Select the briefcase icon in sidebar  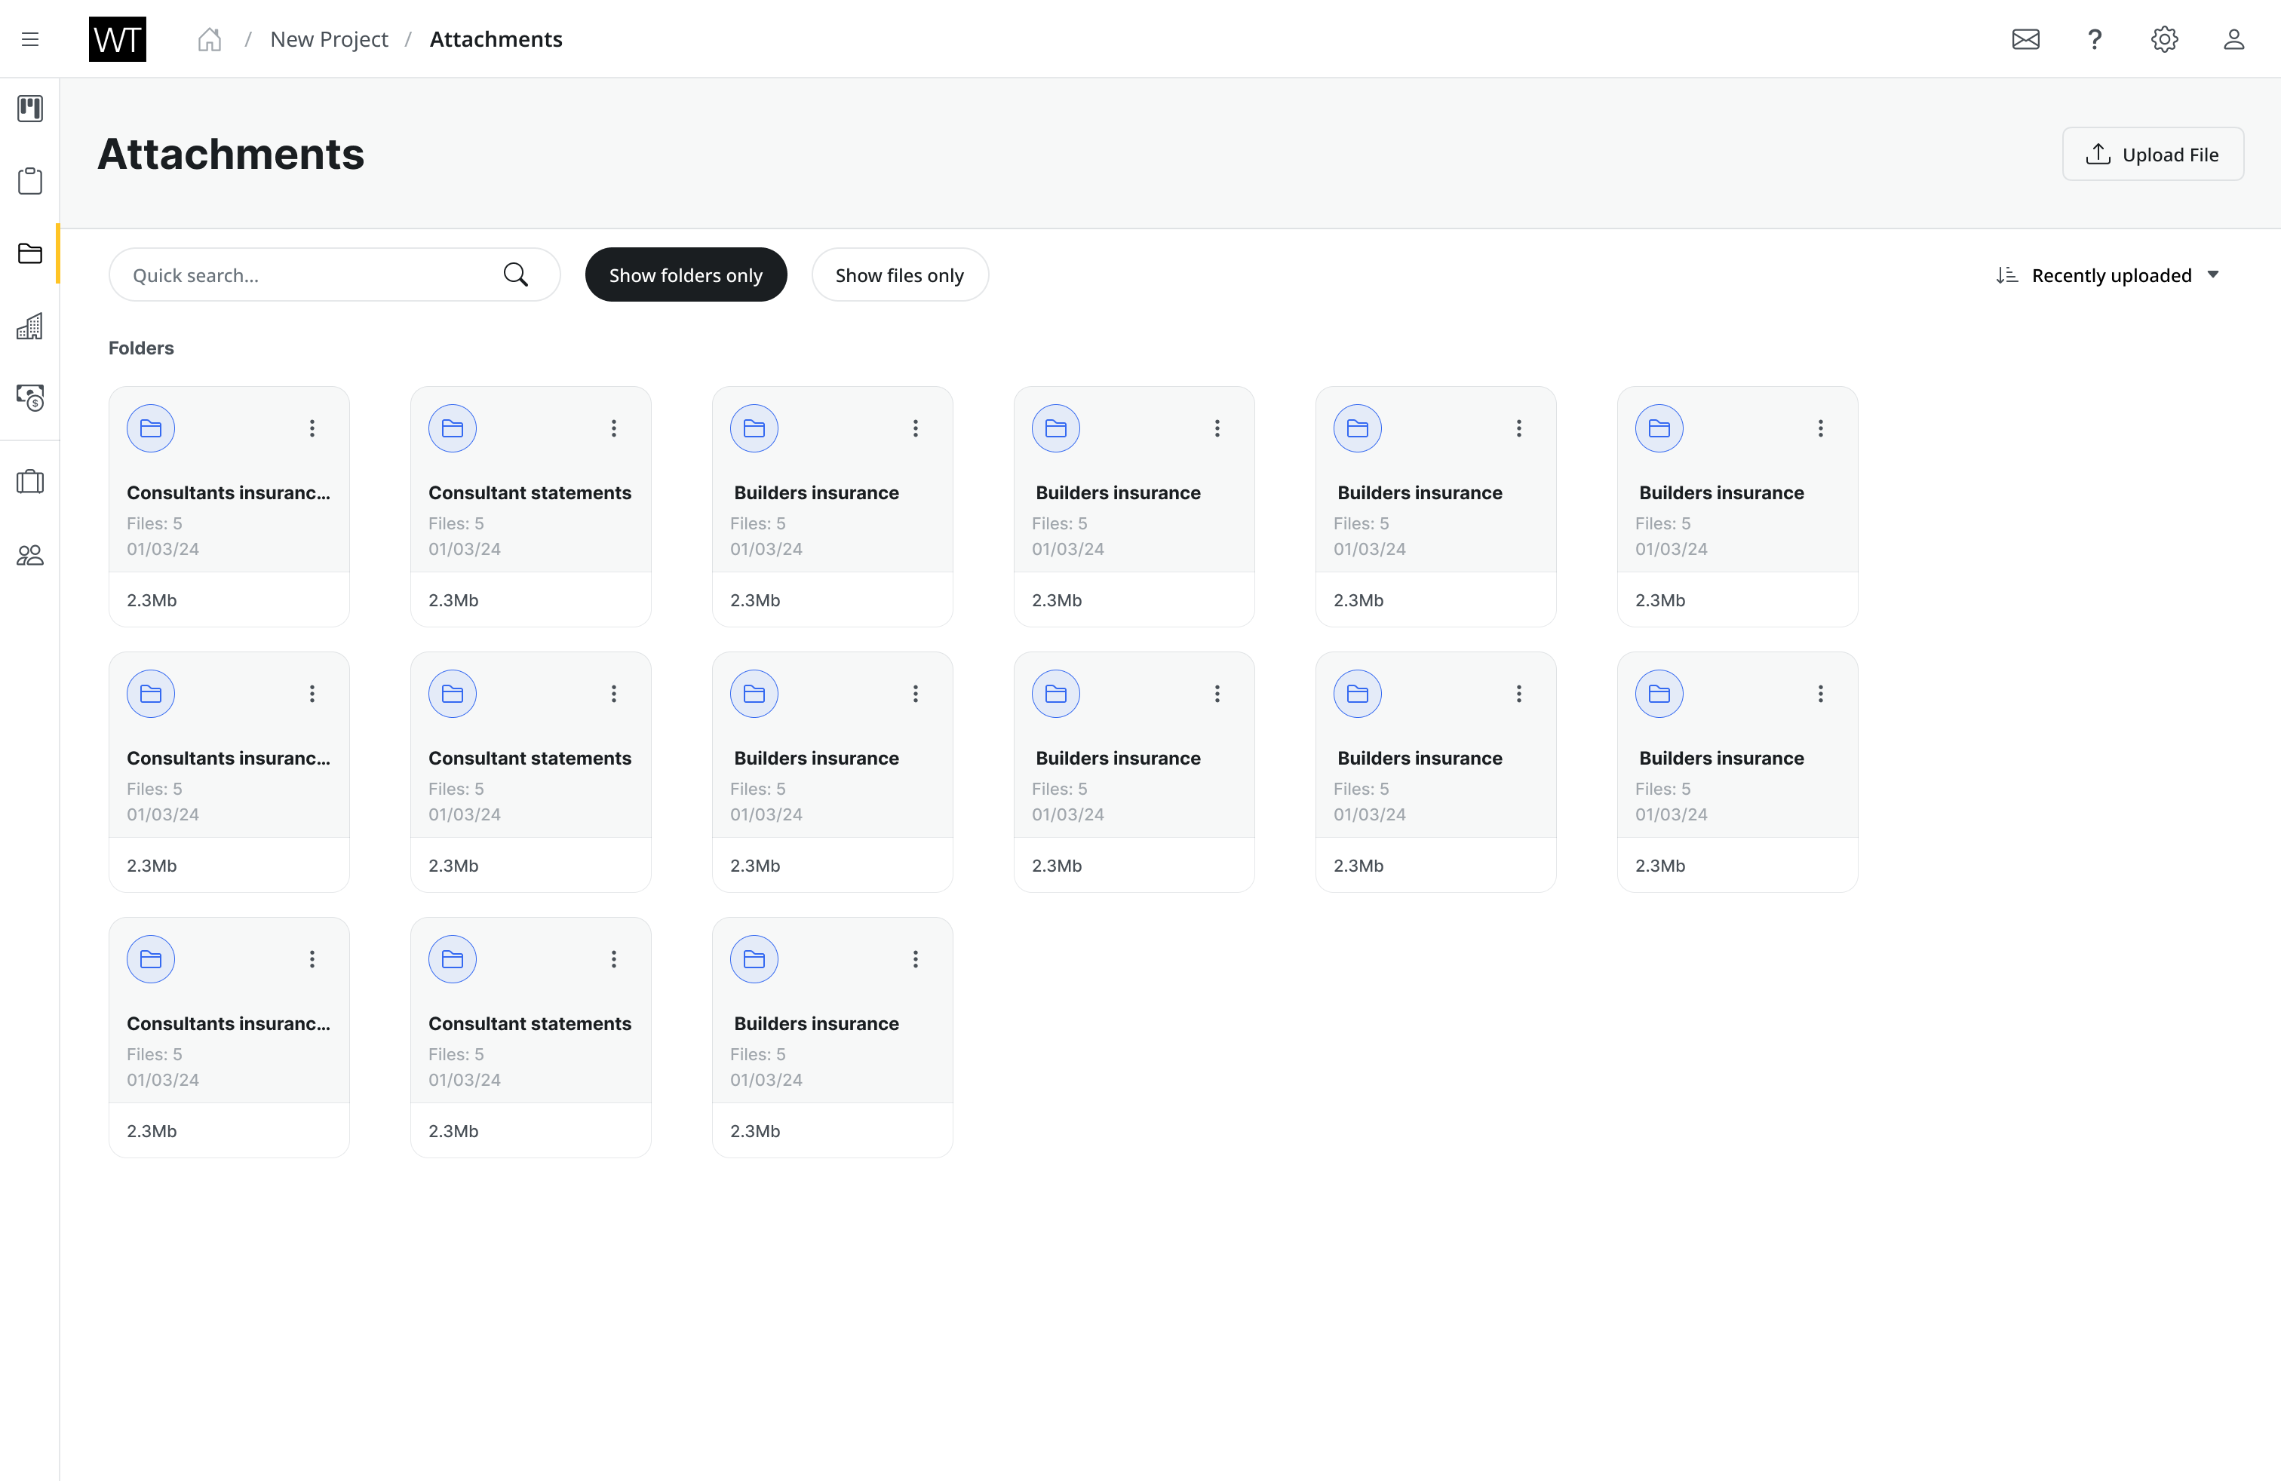point(29,481)
